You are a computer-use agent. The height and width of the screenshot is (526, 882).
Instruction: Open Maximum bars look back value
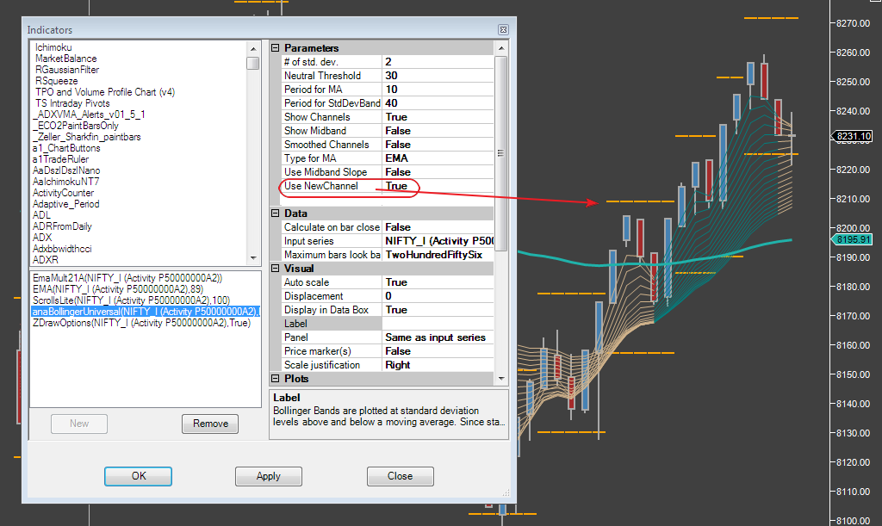click(438, 255)
